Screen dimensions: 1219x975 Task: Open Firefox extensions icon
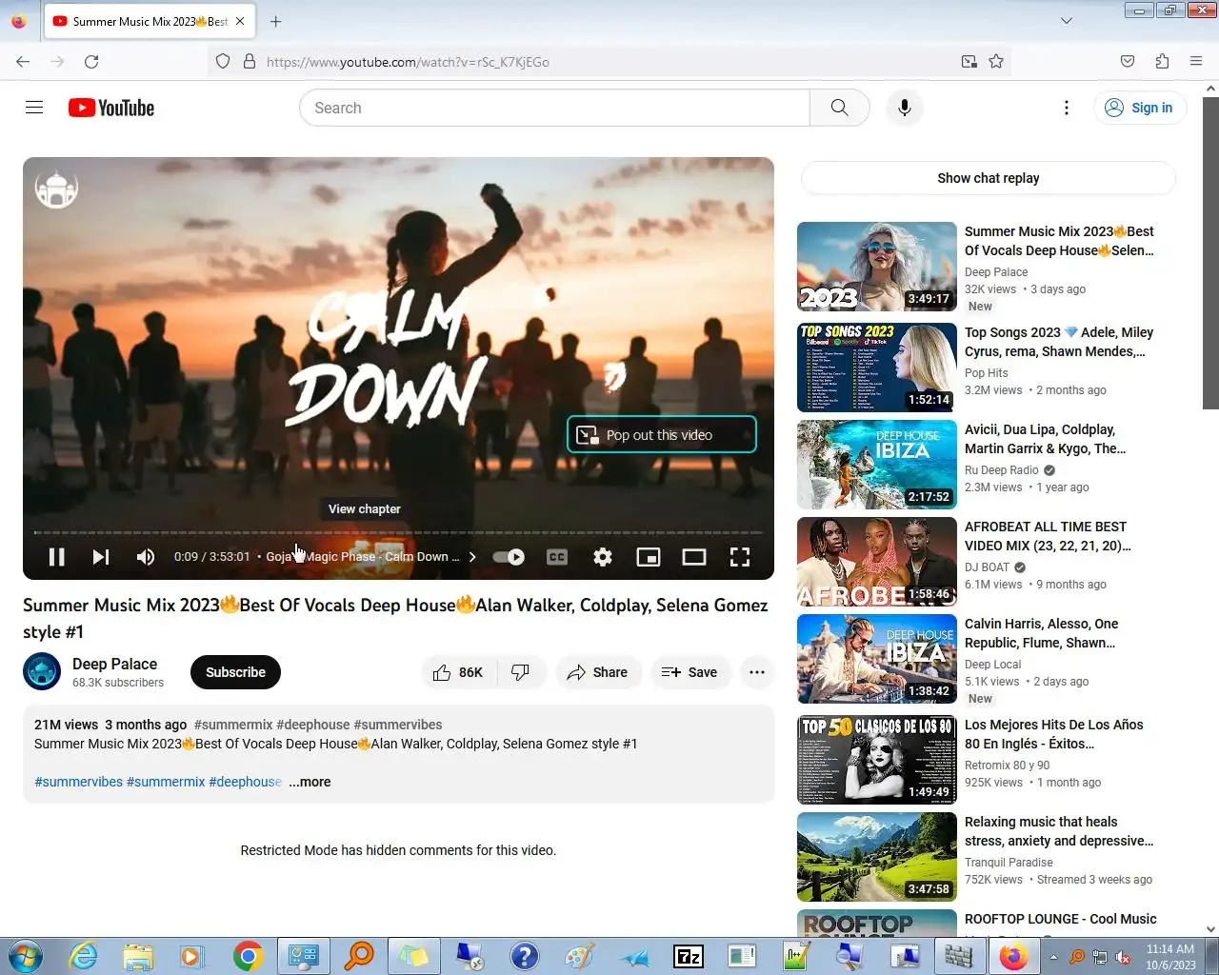click(x=1162, y=62)
